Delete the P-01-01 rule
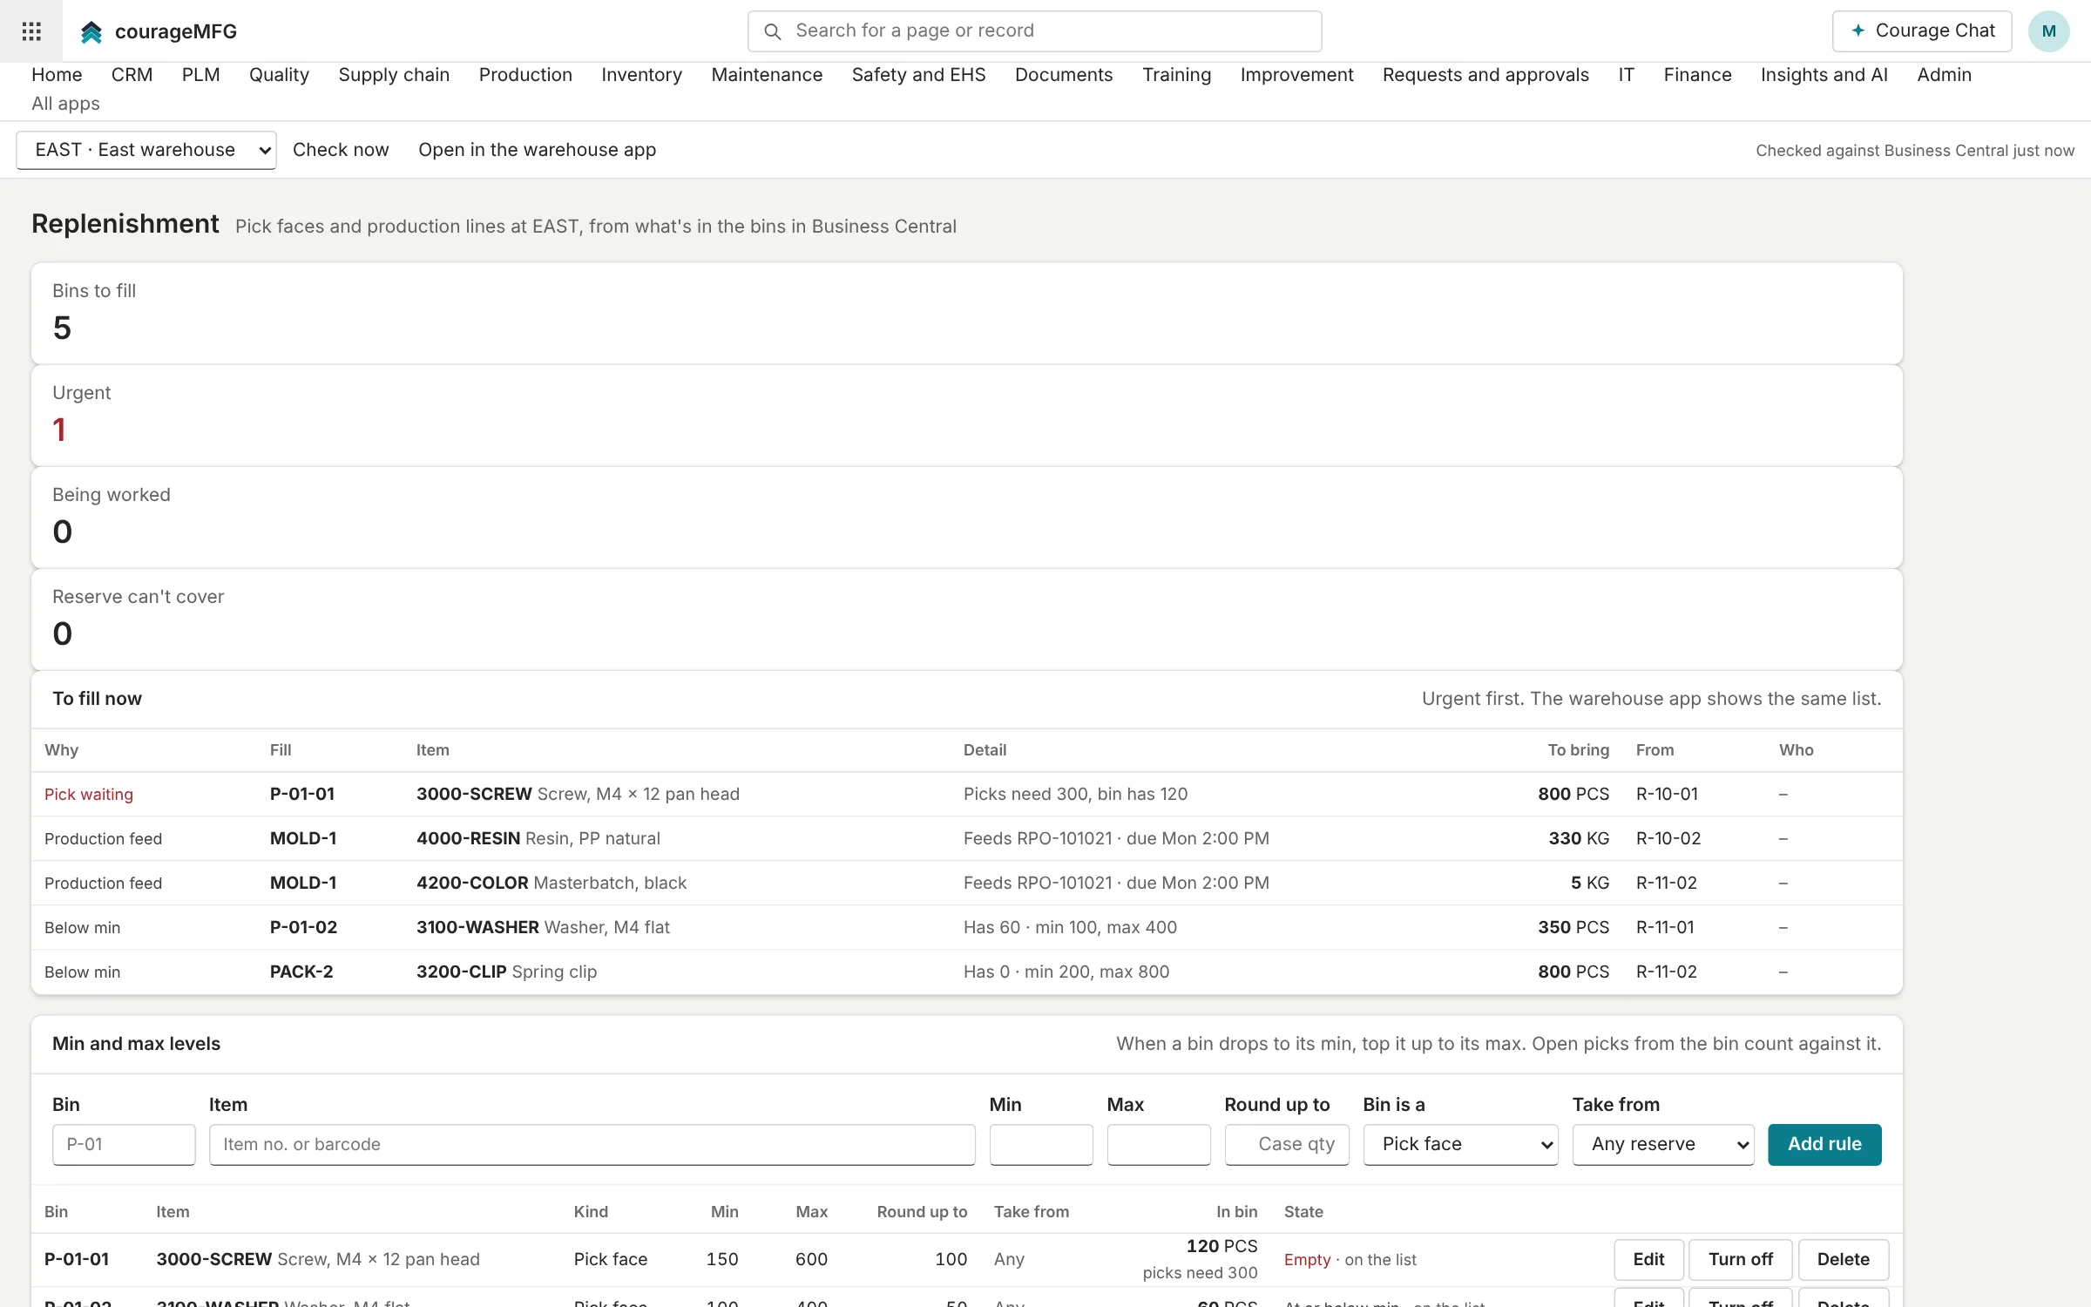 [x=1843, y=1259]
